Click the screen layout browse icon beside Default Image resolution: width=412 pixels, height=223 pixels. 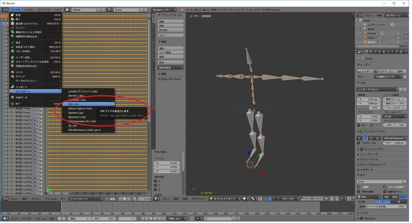[68, 10]
